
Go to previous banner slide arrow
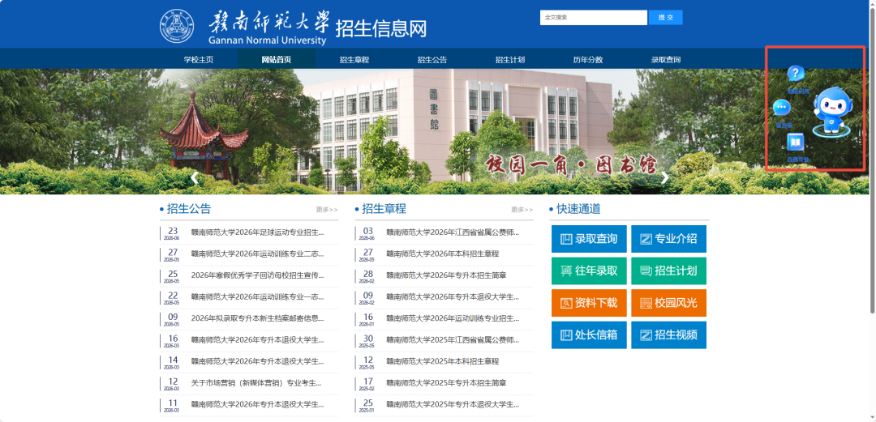195,178
